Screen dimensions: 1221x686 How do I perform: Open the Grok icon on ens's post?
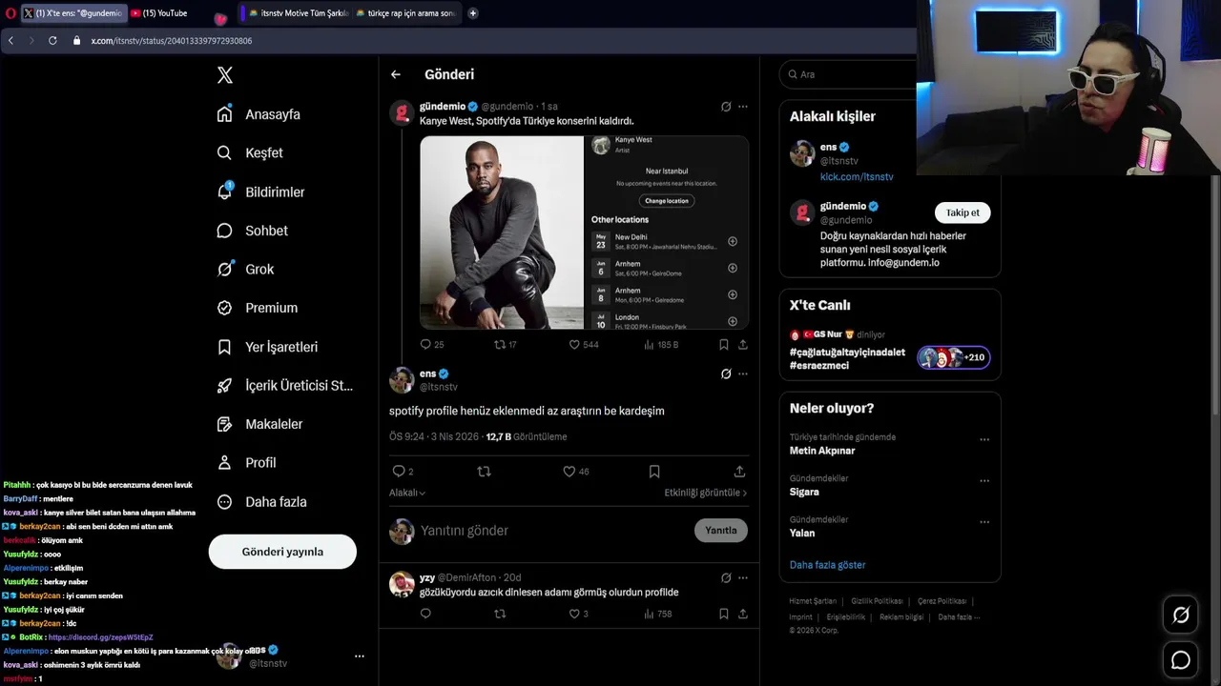coord(726,373)
